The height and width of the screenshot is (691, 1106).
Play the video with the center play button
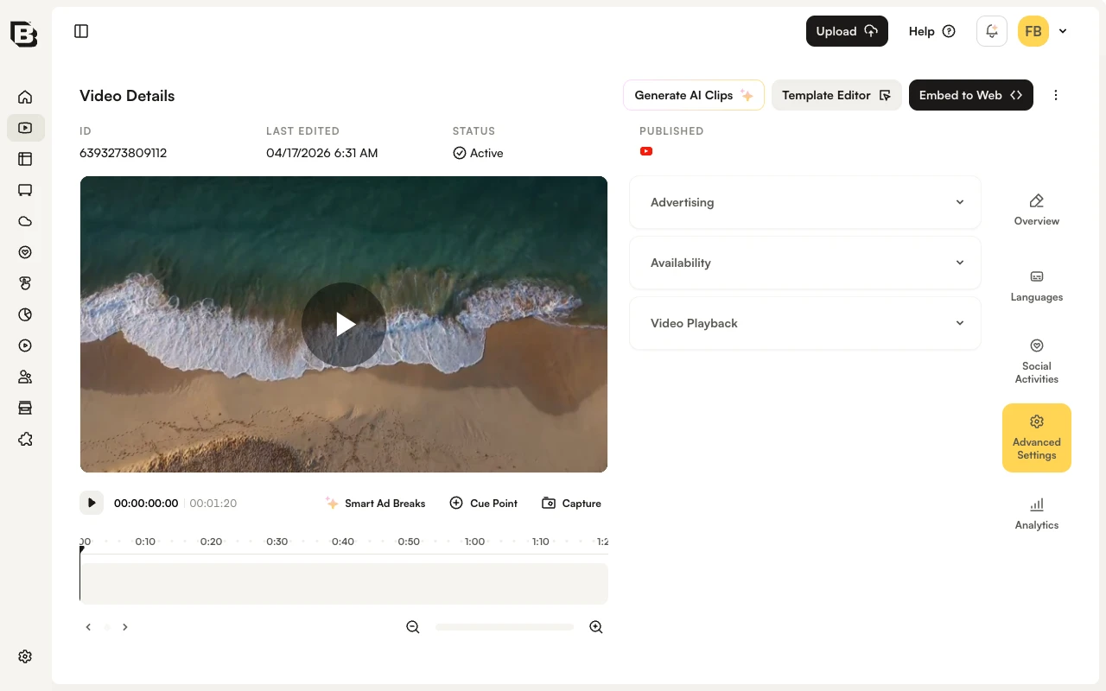tap(344, 325)
